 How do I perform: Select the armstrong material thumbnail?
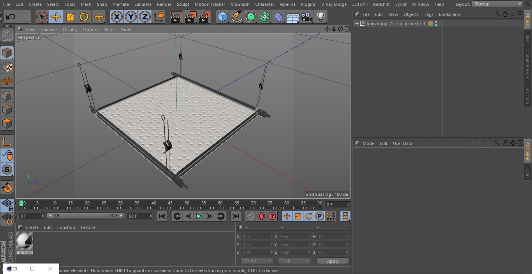[25, 241]
